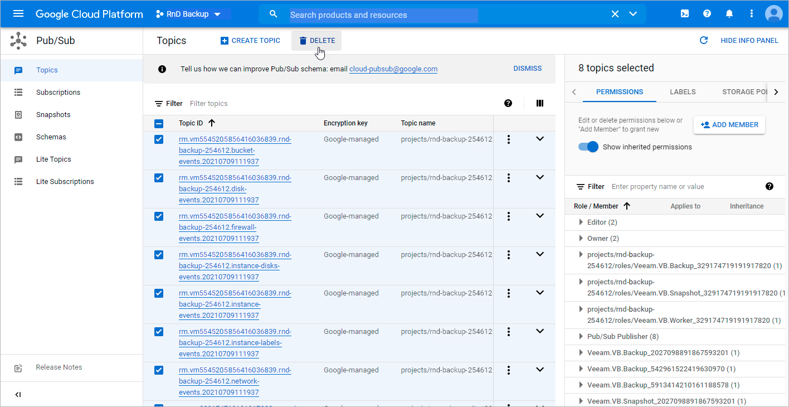
Task: Expand the Owner (2) role group
Action: click(x=582, y=239)
